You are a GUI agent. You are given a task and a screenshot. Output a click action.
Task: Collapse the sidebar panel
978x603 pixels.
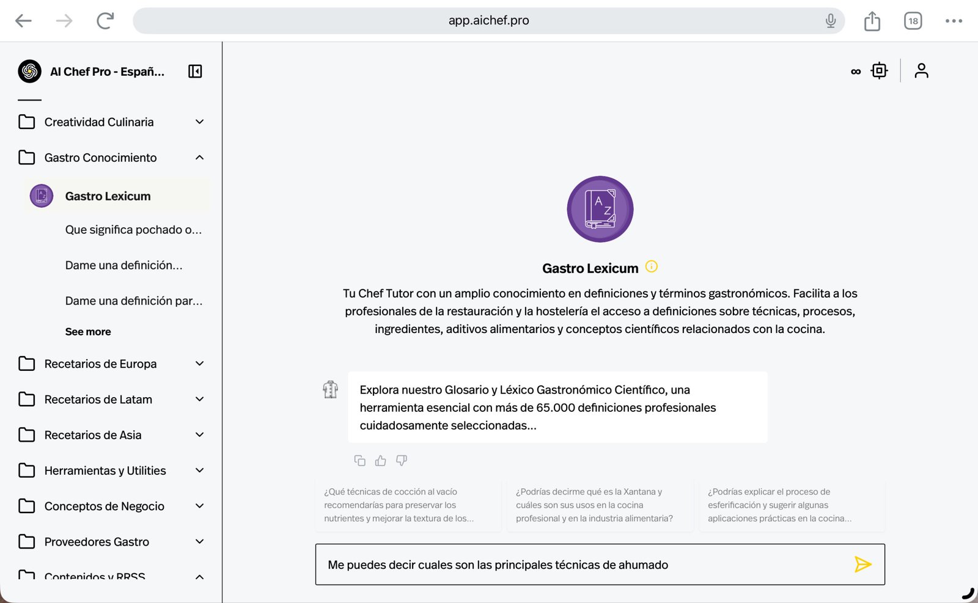pos(195,71)
